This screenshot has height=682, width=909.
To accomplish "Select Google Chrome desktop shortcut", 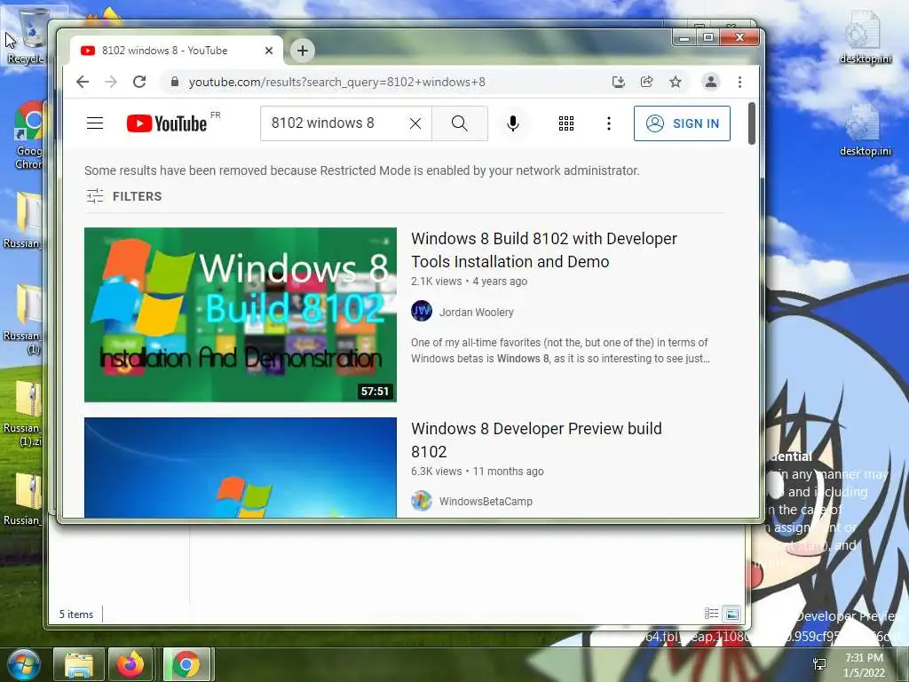I will (x=29, y=136).
